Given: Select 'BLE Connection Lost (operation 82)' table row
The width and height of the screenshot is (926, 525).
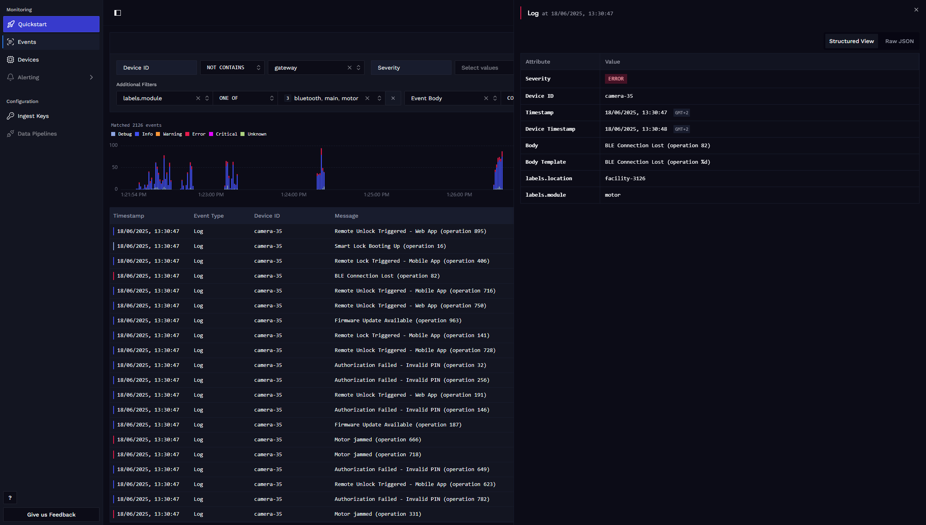Looking at the screenshot, I should tap(312, 276).
